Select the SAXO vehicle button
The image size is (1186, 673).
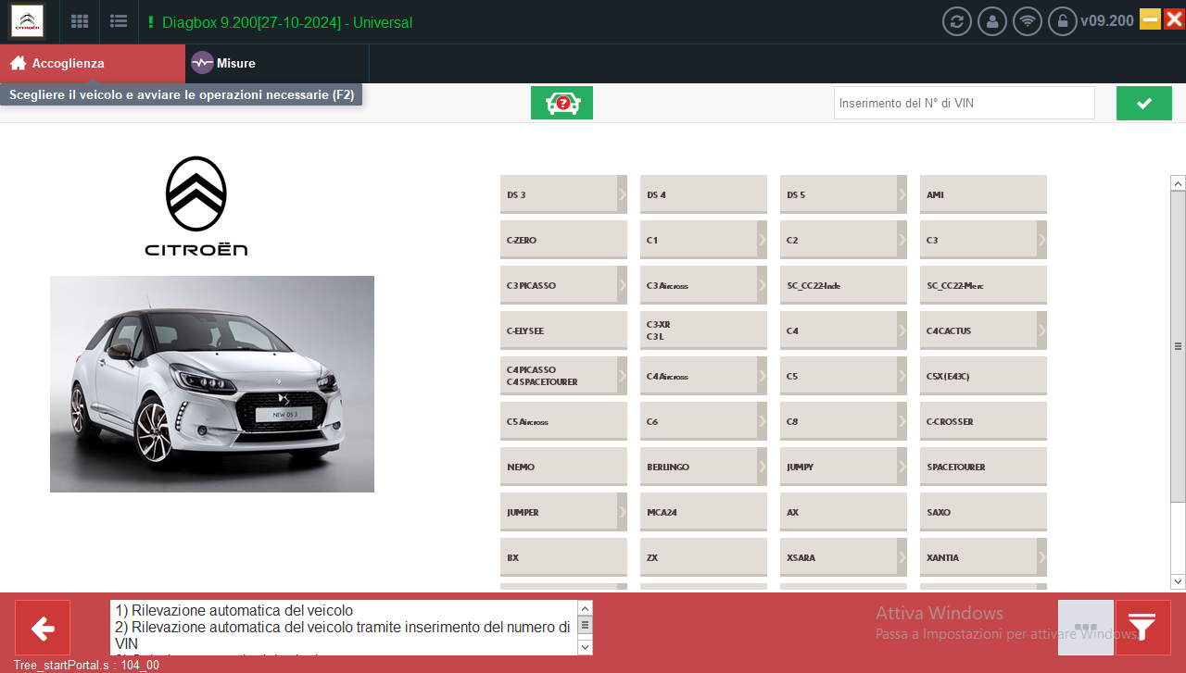tap(983, 512)
